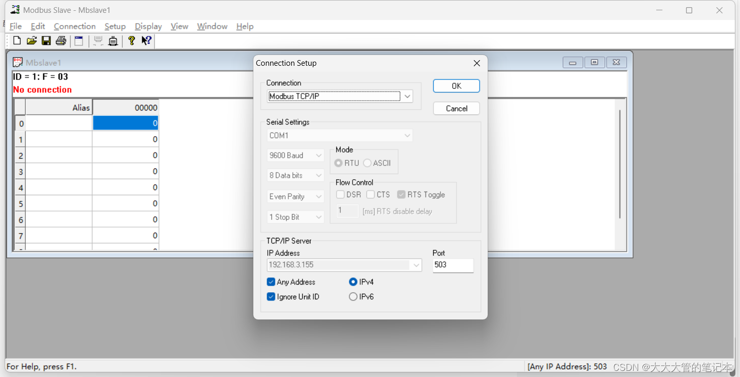The width and height of the screenshot is (740, 377).
Task: Click the Mbslave1 child window icon
Action: tap(18, 63)
